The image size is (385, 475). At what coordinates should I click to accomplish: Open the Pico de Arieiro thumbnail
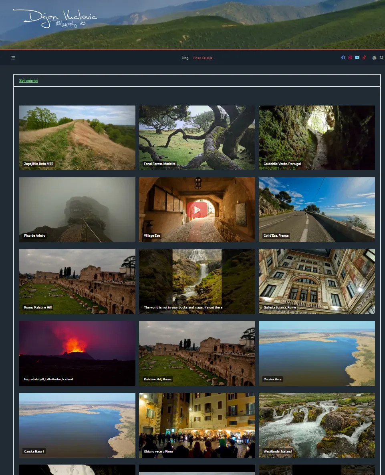point(77,209)
